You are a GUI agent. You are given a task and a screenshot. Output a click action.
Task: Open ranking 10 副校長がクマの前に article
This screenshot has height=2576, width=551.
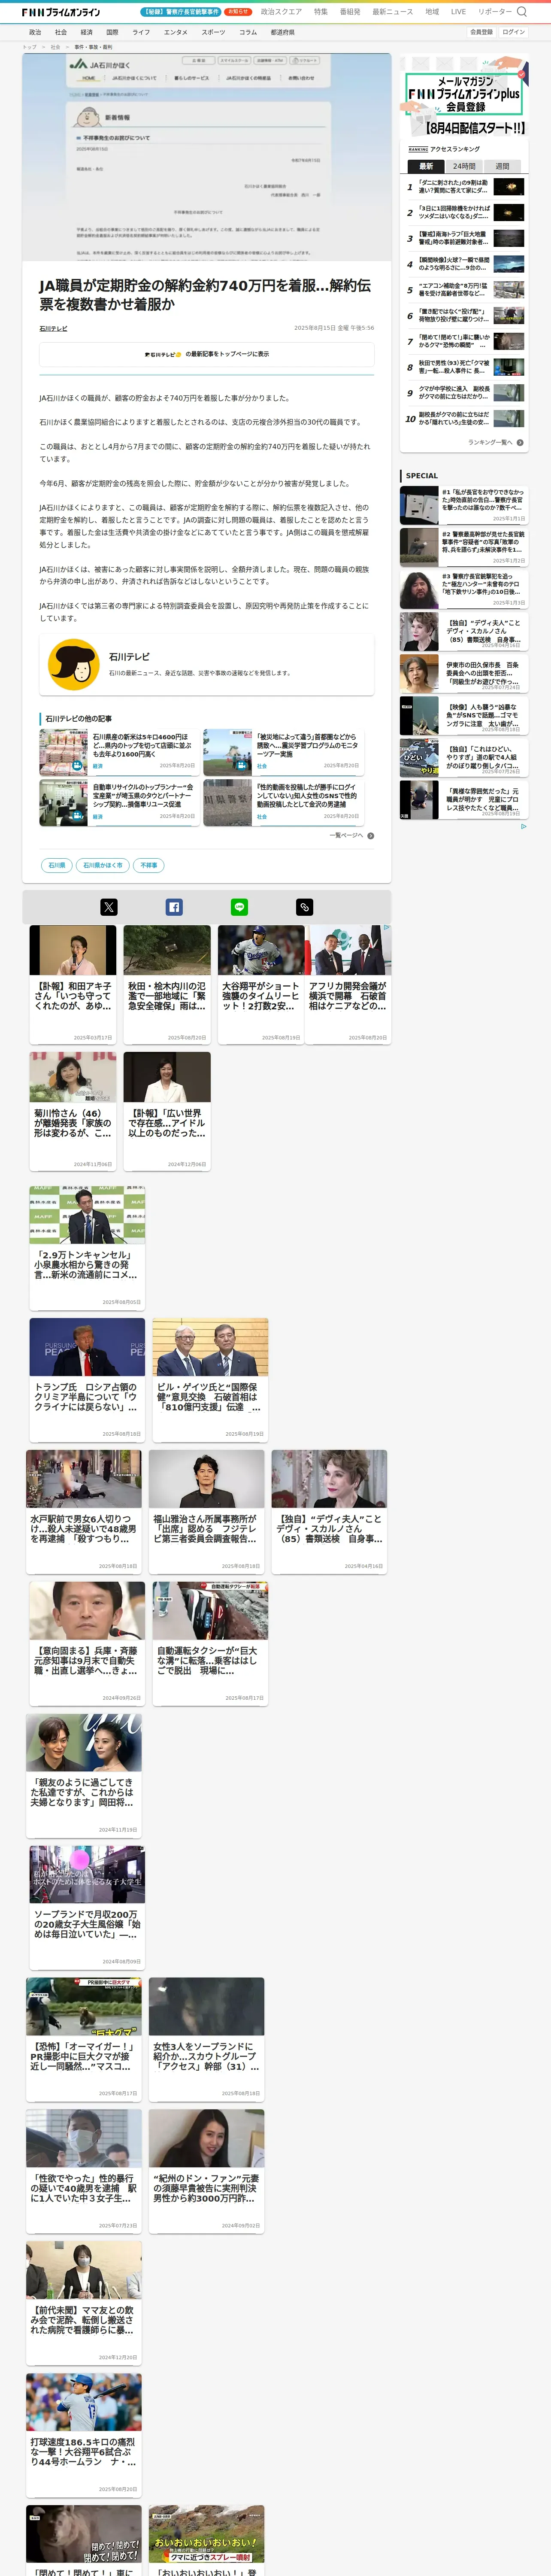(464, 419)
